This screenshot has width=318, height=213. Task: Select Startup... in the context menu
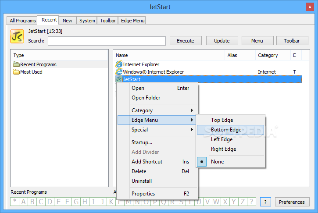157,142
